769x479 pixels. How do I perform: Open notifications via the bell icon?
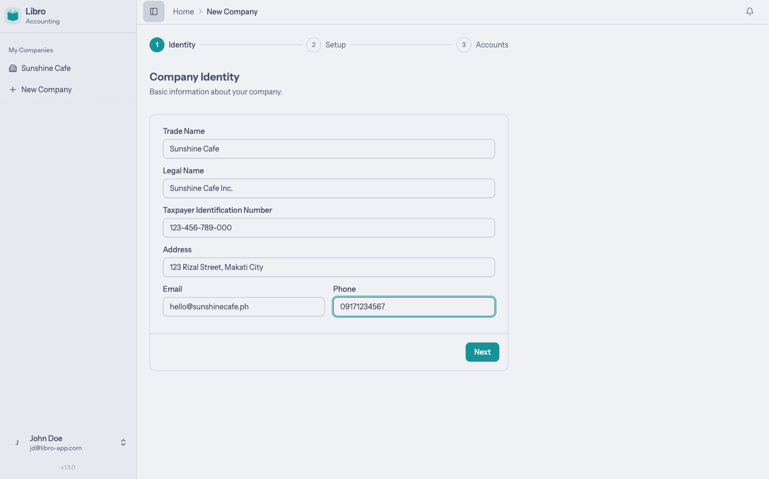coord(750,11)
